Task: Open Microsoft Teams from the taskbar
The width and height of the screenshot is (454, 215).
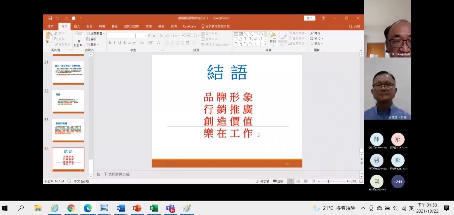Action: (x=170, y=208)
